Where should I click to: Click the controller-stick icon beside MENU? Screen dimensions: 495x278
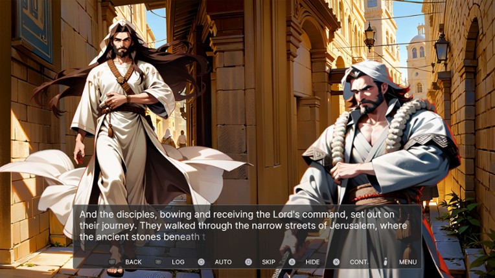pos(386,262)
